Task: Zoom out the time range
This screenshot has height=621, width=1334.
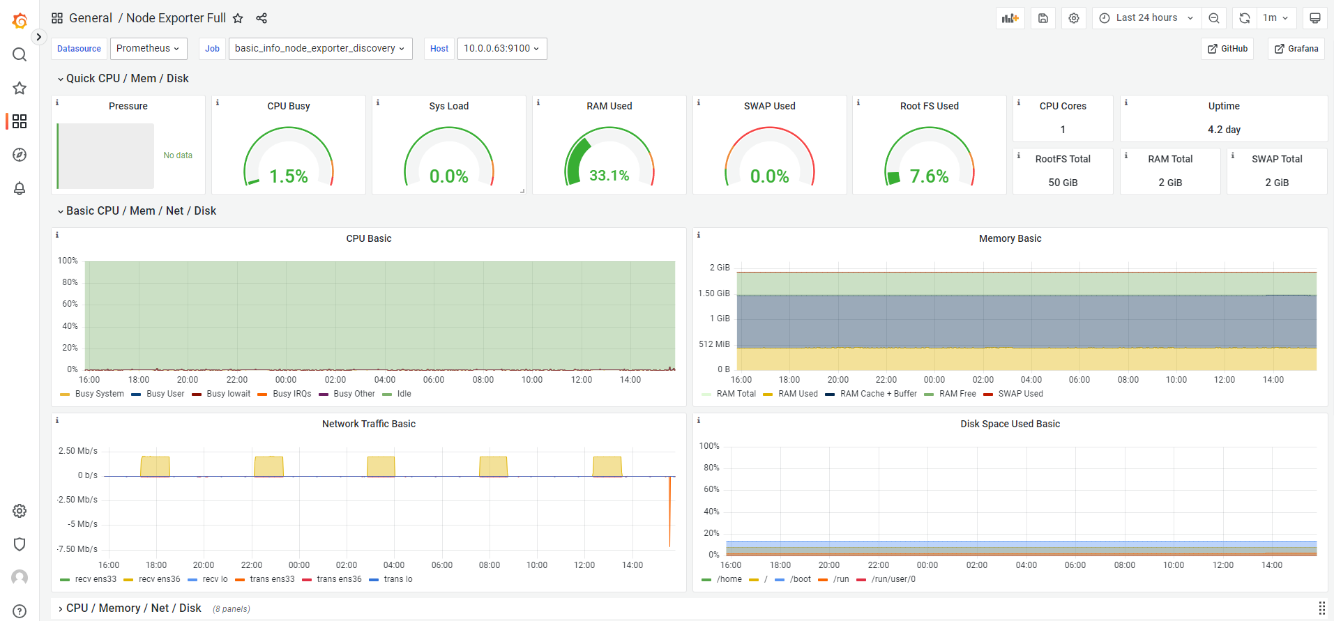Action: (1214, 18)
